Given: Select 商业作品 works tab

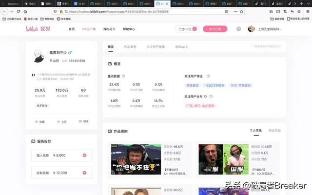Looking at the screenshot, I should point(275,131).
